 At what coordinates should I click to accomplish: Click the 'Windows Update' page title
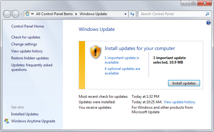(x=97, y=29)
